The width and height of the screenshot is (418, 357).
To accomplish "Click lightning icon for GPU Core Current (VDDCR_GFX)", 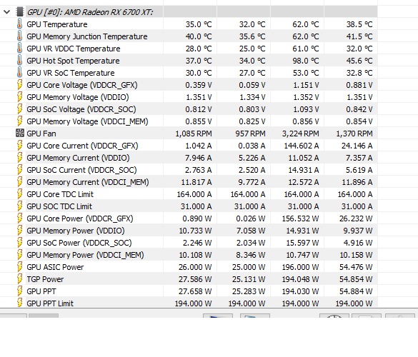I will (19, 146).
